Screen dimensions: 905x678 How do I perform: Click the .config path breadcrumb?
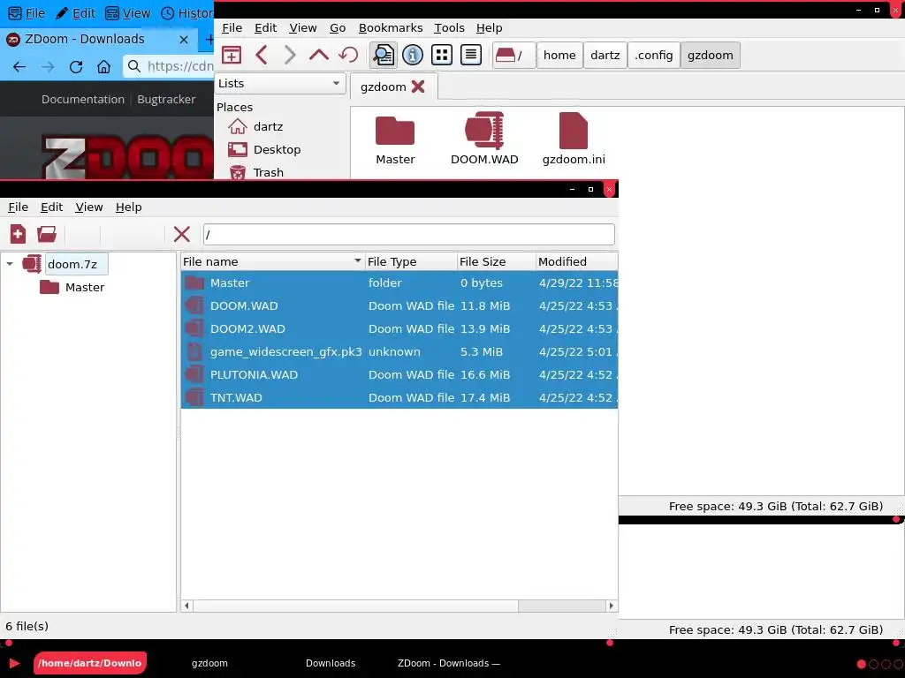(x=653, y=56)
